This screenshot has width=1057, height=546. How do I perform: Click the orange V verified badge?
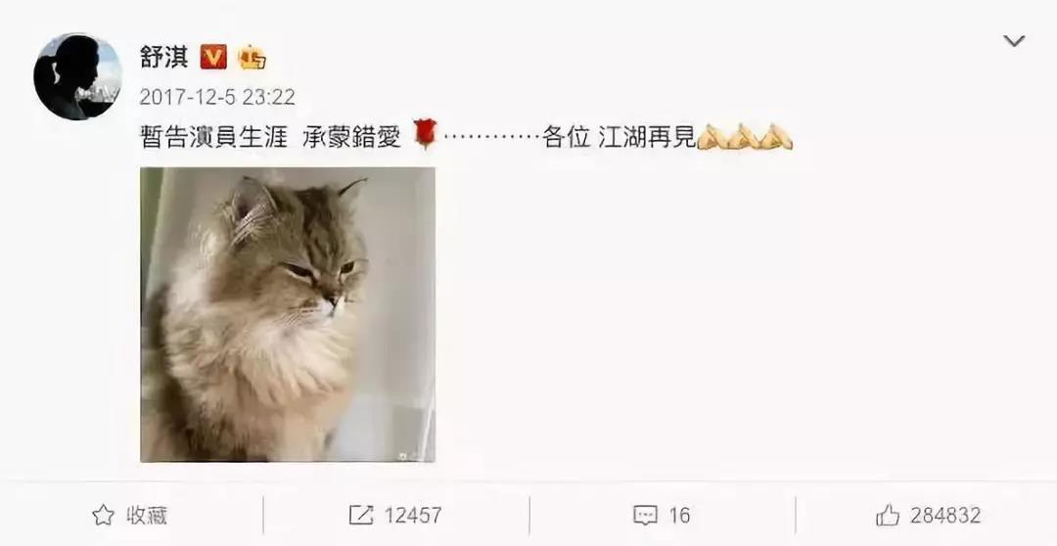213,57
